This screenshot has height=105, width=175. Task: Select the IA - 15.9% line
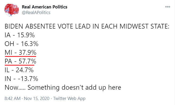tap(20, 35)
